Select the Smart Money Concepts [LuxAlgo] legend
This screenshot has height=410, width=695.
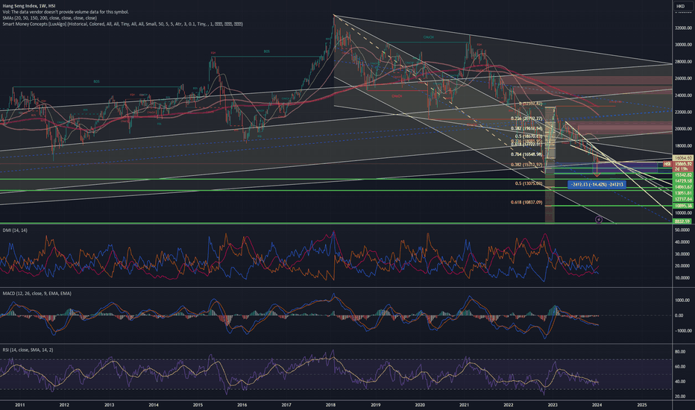coord(122,25)
